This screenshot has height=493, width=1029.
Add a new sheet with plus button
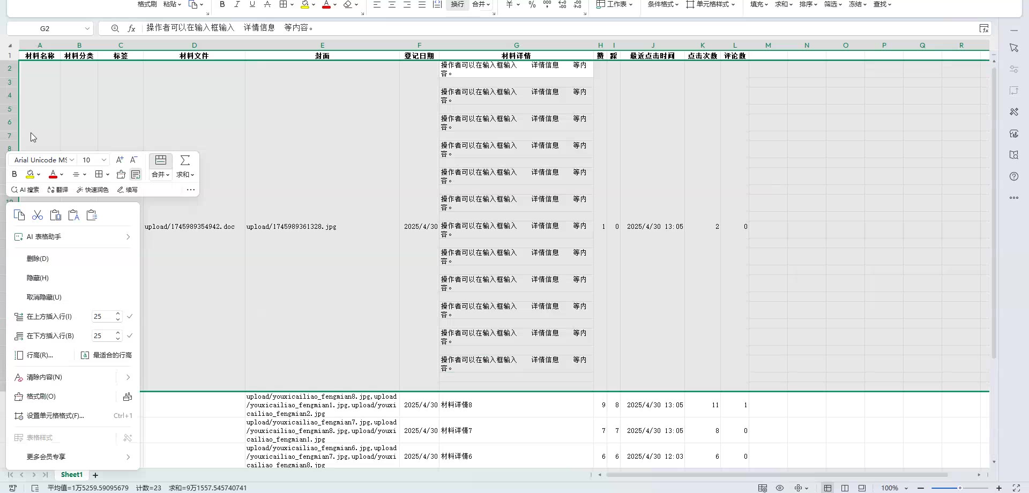(x=95, y=475)
